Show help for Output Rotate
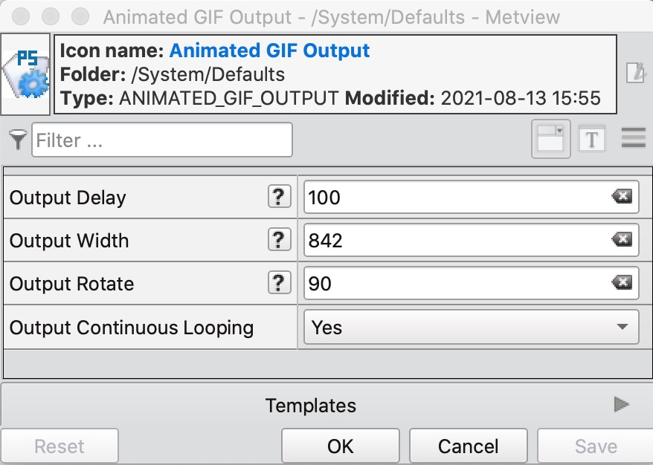Image resolution: width=653 pixels, height=465 pixels. click(279, 283)
